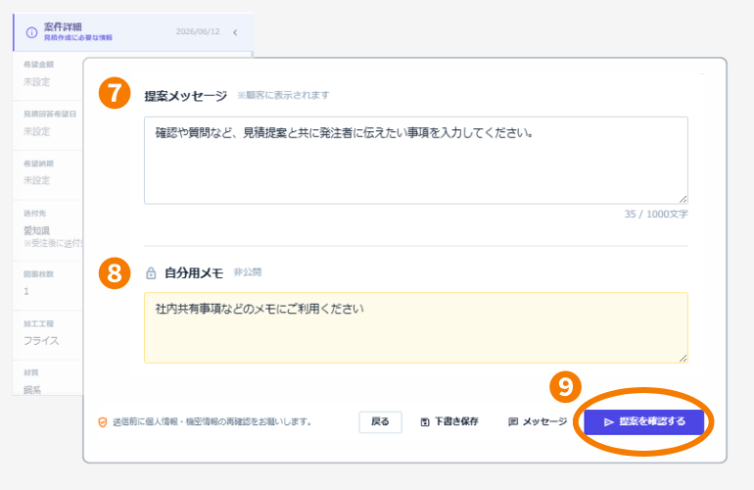This screenshot has height=490, width=754.
Task: Click the date 2026/06/12
Action: 198,31
